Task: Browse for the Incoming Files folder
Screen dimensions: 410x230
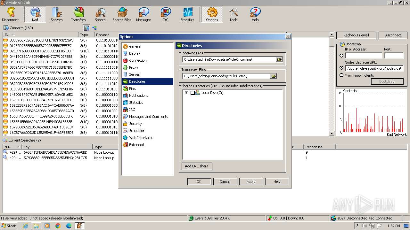Action: tap(279, 59)
